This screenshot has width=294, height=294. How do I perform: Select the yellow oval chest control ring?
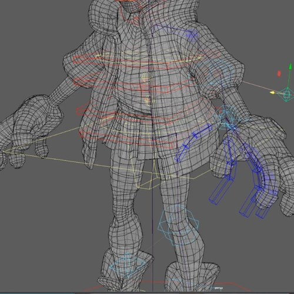(148, 56)
